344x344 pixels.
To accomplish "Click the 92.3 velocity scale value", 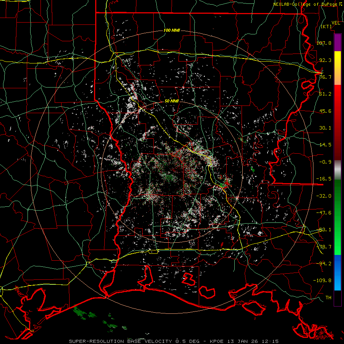I will tap(325, 60).
